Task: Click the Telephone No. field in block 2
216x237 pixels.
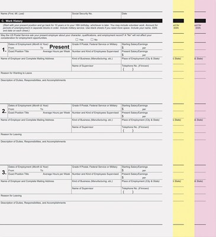Action: pos(142,129)
